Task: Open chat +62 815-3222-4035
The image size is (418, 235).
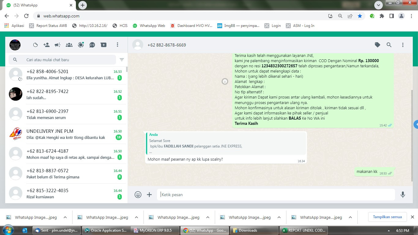Action: coord(66,193)
